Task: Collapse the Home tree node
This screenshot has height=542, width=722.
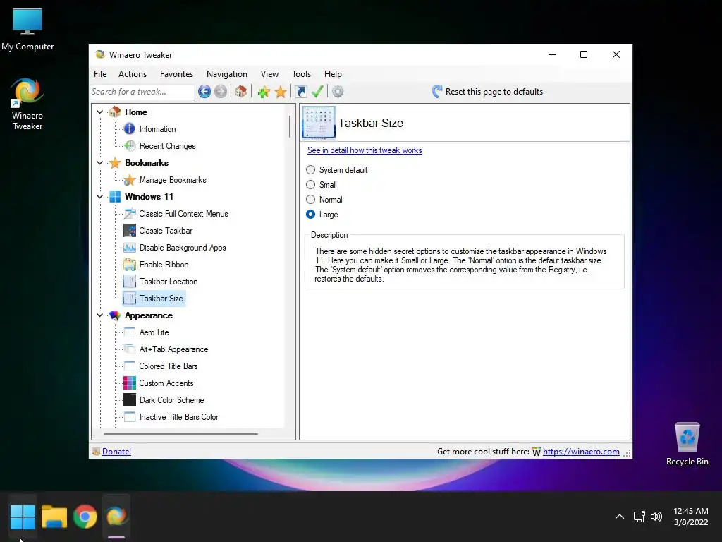Action: [x=99, y=112]
